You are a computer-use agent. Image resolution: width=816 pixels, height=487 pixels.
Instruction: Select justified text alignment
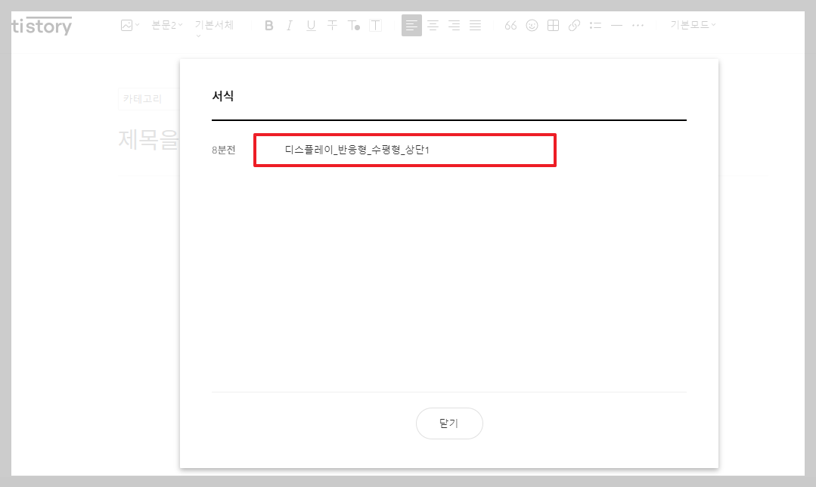click(x=475, y=25)
